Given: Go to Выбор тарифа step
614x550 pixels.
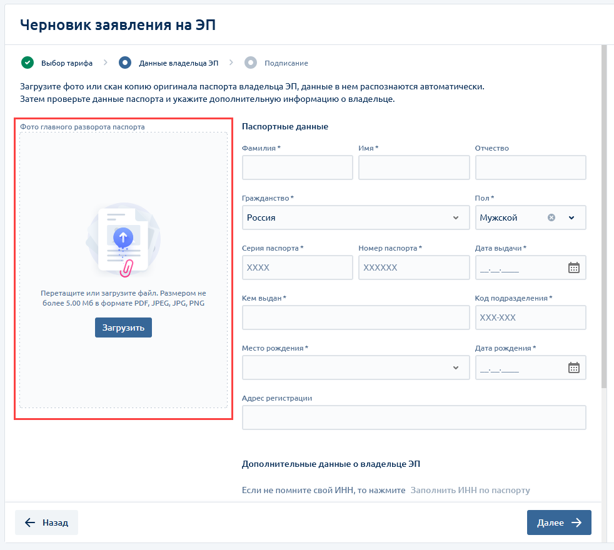Looking at the screenshot, I should (67, 63).
